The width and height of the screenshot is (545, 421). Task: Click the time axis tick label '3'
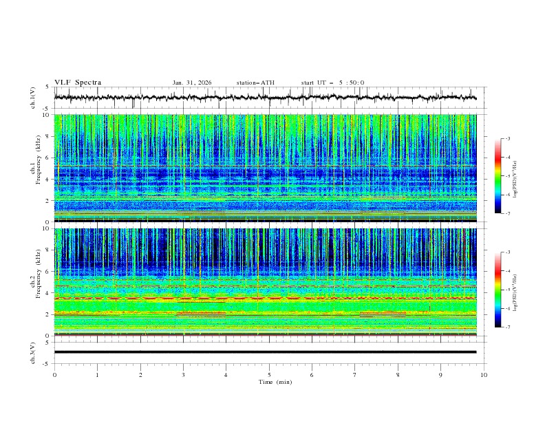(184, 375)
